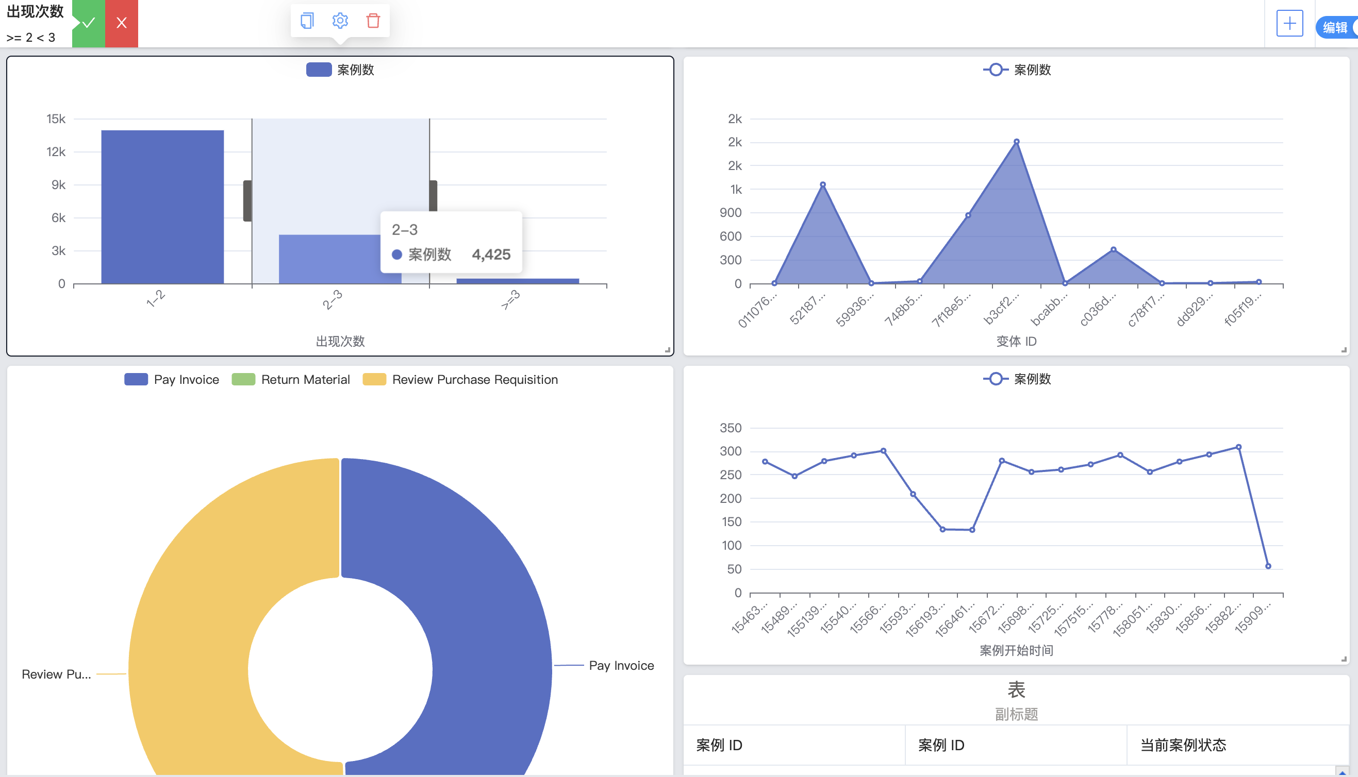Delete chart using trash icon
Screen dimensions: 1358x777
pyautogui.click(x=373, y=21)
